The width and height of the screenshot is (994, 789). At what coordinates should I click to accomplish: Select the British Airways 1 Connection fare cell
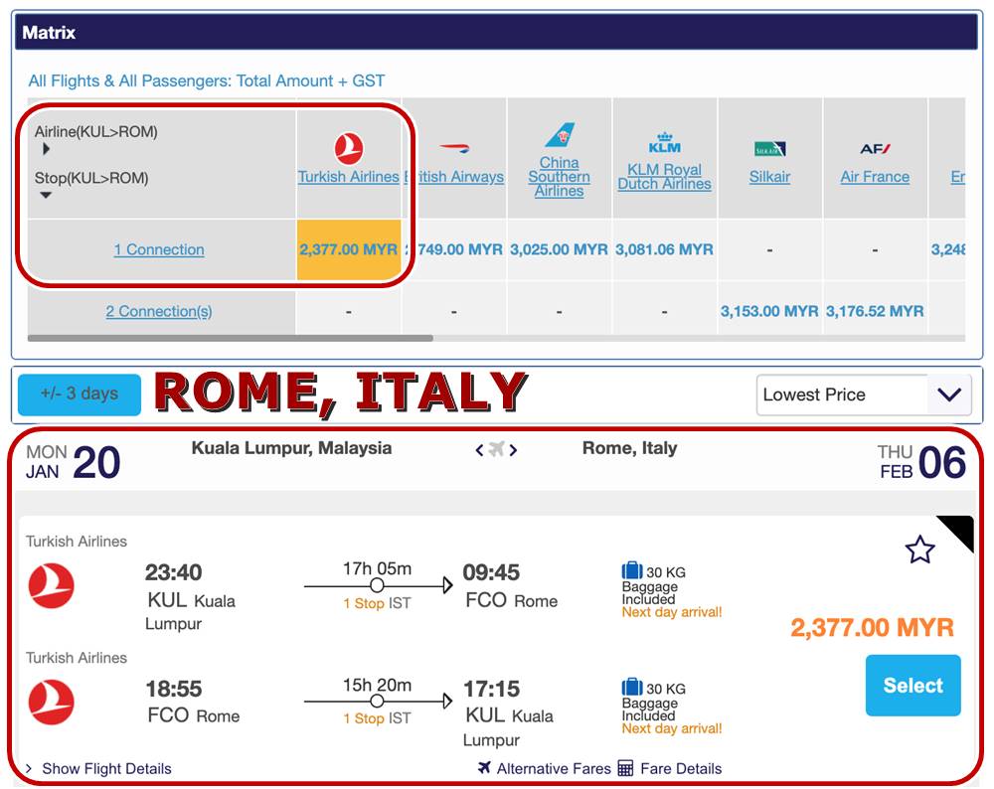click(454, 249)
